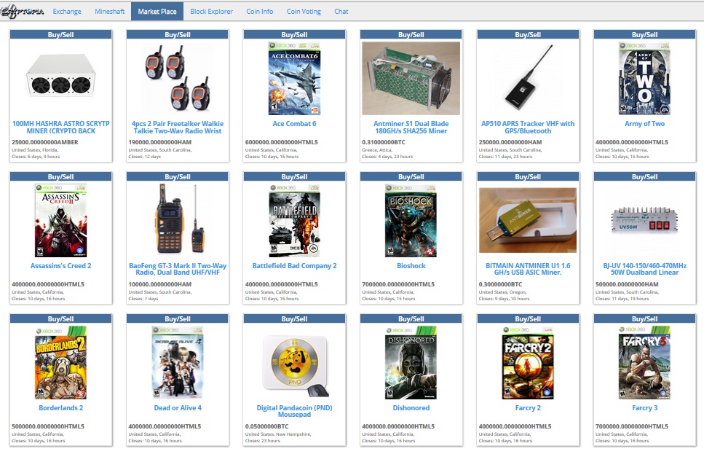Click the Bioshock title link
704x454 pixels.
click(x=411, y=266)
